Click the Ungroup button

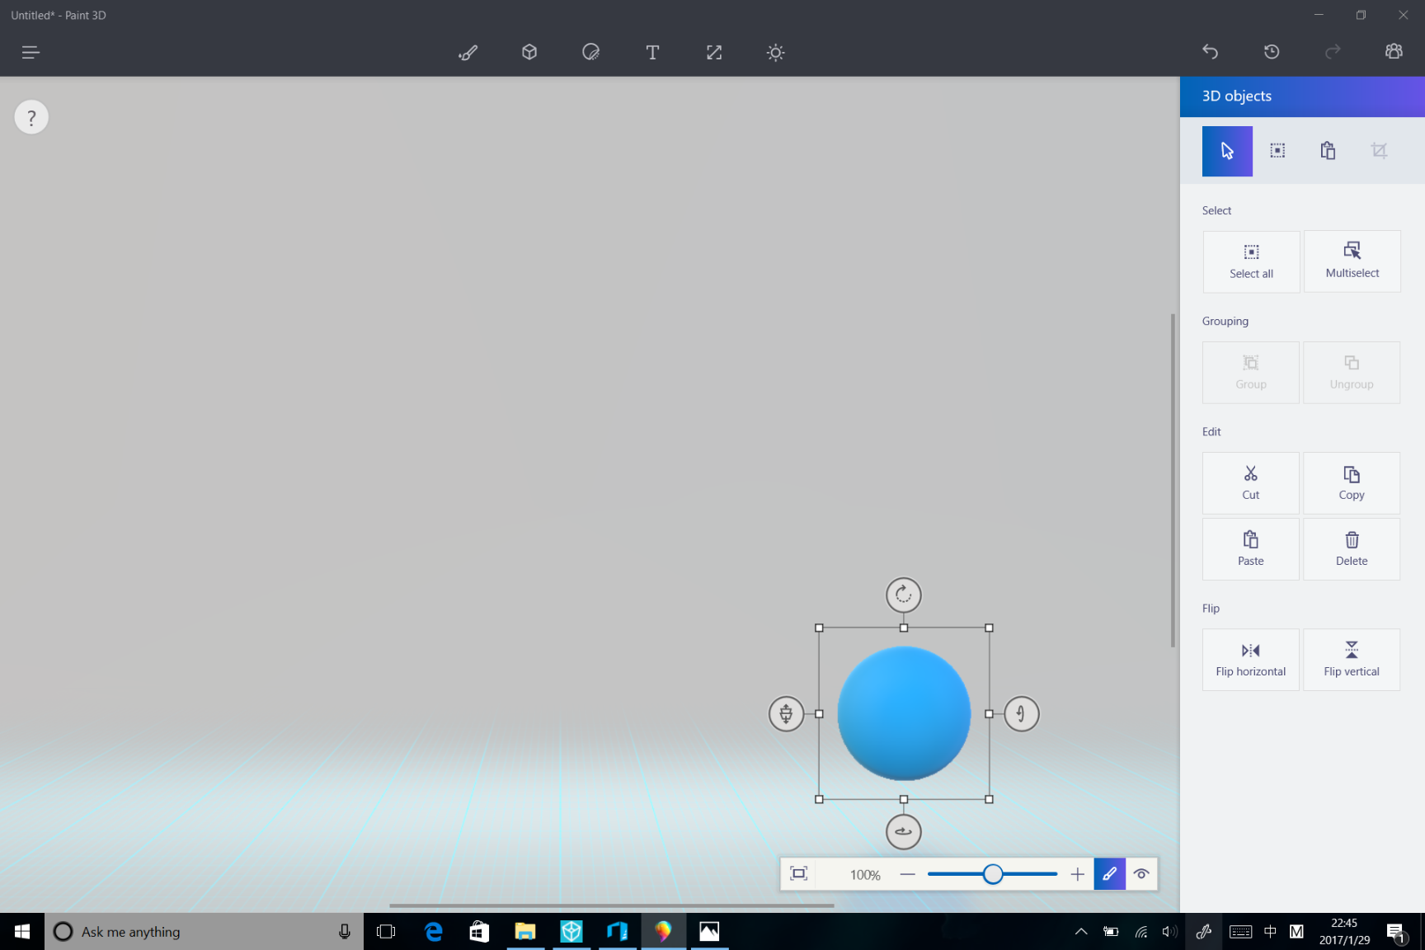[1352, 373]
